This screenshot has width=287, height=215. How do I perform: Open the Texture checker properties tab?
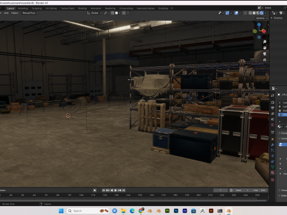(x=273, y=180)
